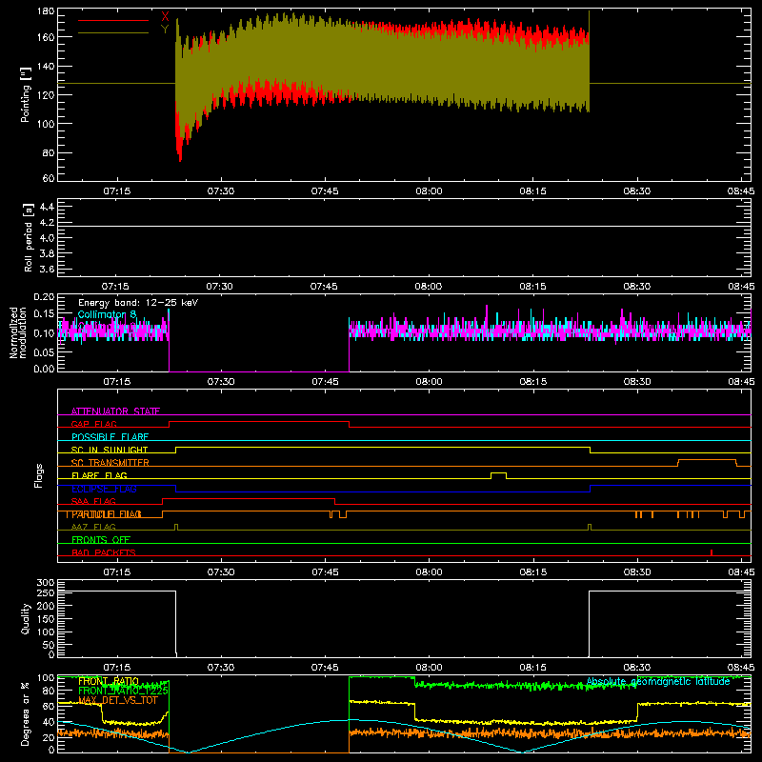
Task: Click the olive Y legend line
Action: [x=112, y=33]
